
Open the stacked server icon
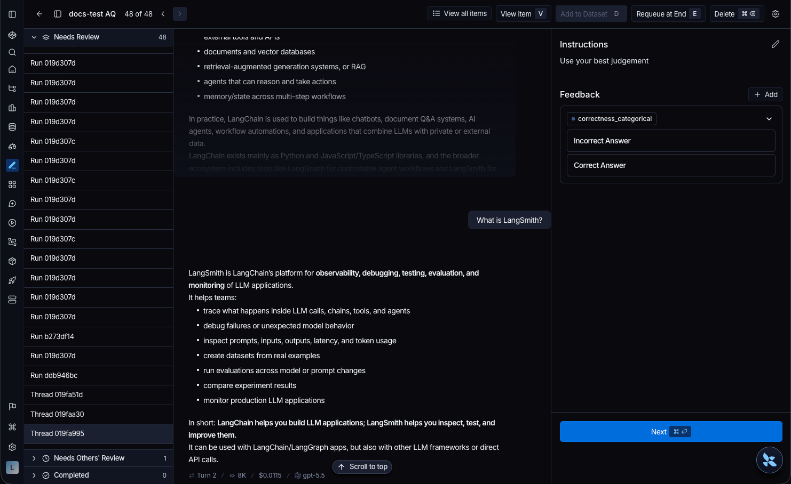[12, 300]
